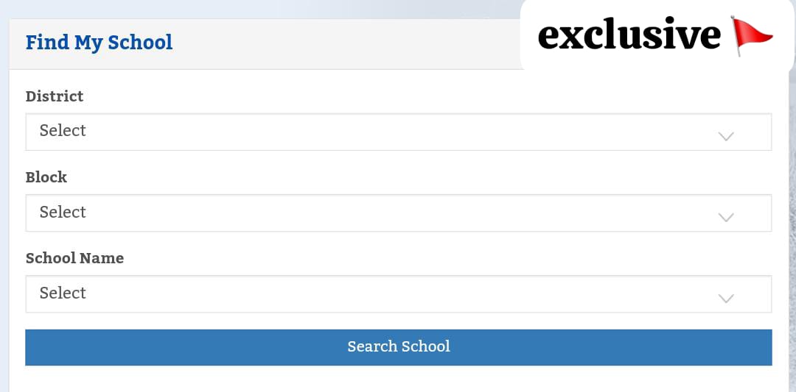Click the District dropdown chevron arrow
Image resolution: width=796 pixels, height=392 pixels.
726,136
